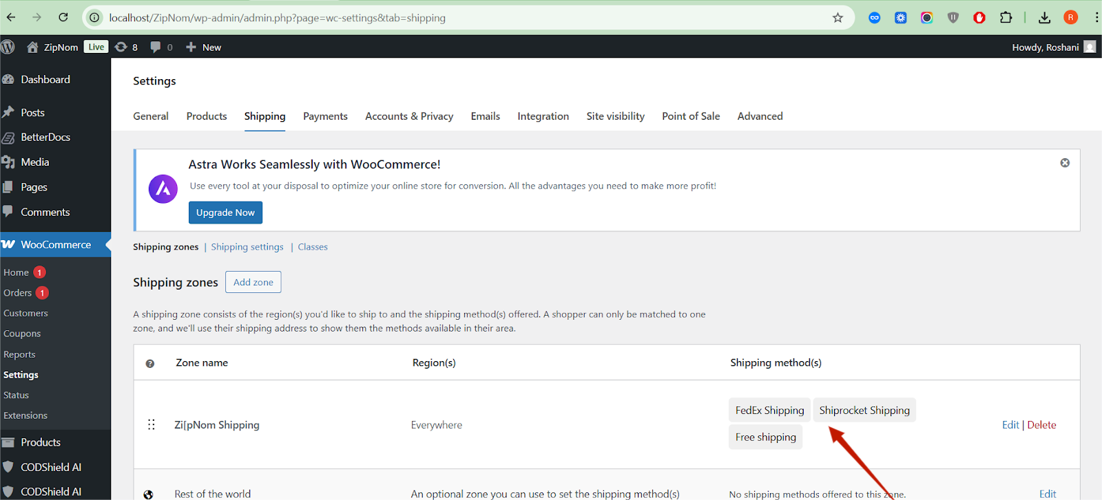Open the Shipping settings sub-link
Screen dimensions: 1102x500
247,247
